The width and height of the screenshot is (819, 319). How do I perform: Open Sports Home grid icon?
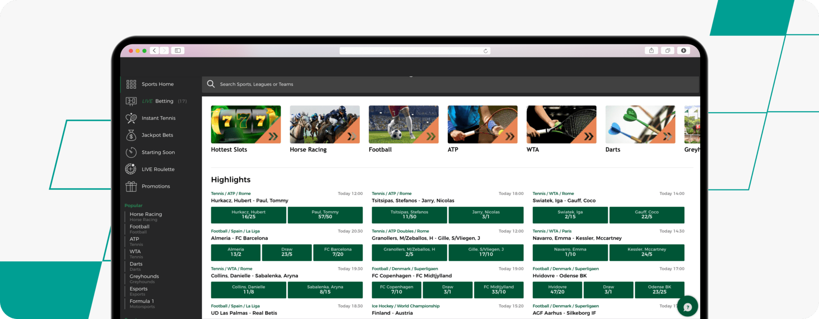pyautogui.click(x=131, y=84)
